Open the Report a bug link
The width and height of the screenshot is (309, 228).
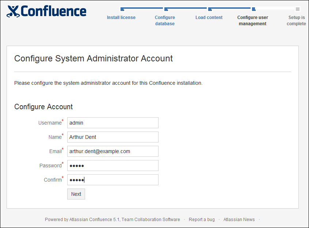tap(202, 220)
